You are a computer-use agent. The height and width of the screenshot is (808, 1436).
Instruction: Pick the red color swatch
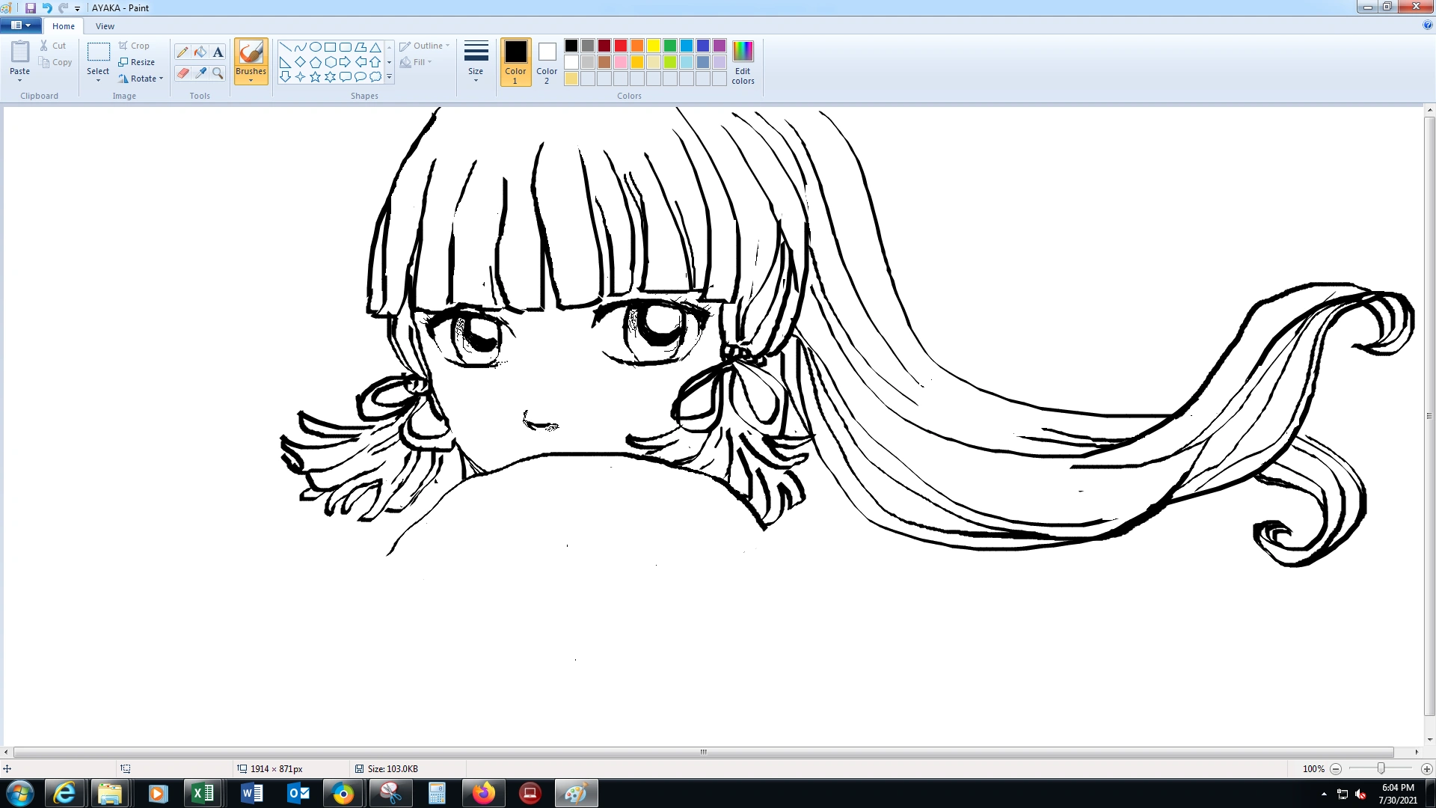point(621,46)
